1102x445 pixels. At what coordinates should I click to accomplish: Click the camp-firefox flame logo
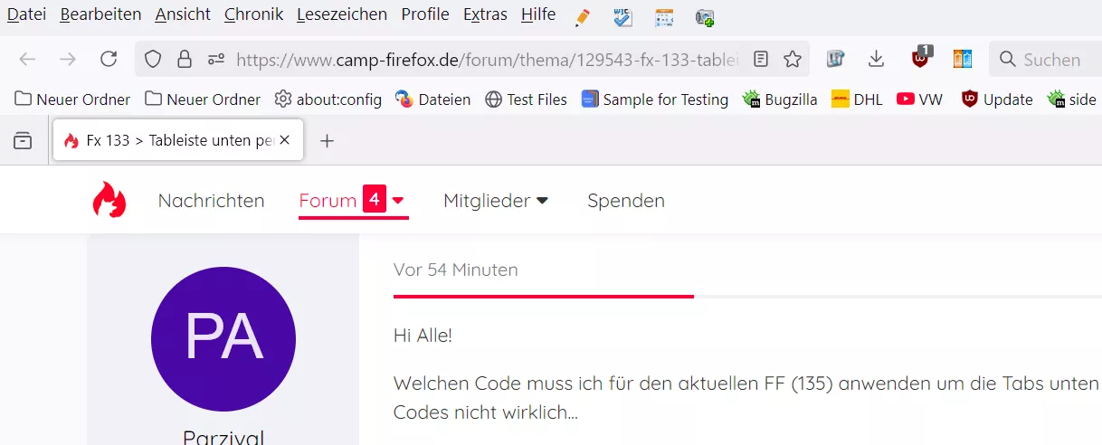coord(109,200)
